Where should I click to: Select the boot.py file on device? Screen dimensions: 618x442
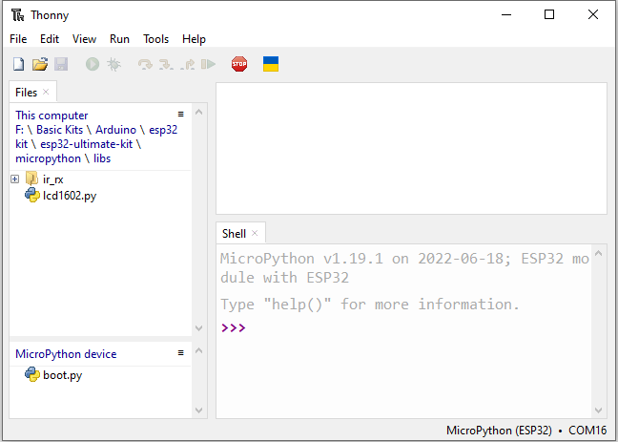click(x=63, y=375)
